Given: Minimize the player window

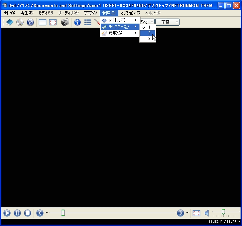Looking at the screenshot, I should (221, 6).
